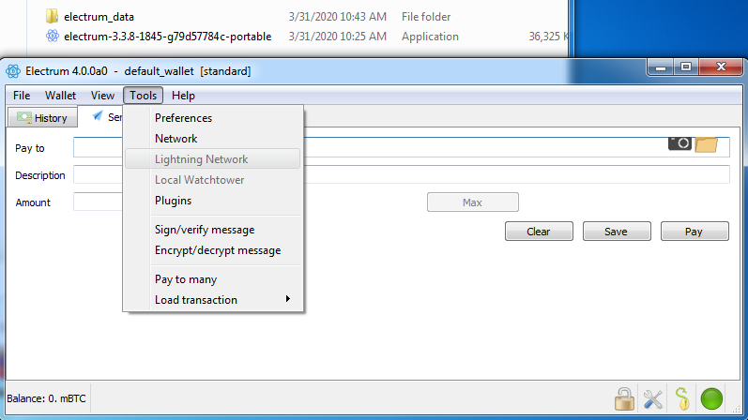
Task: Maximize the Electrum window
Action: (686, 67)
